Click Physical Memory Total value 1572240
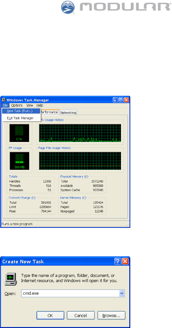 (x=97, y=181)
